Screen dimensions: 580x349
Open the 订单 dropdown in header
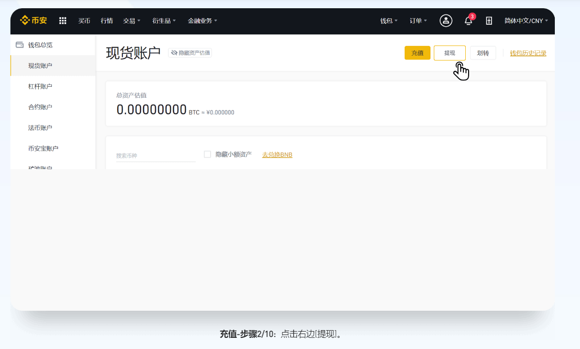(x=418, y=21)
